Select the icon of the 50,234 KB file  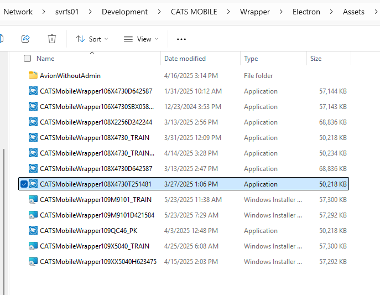pyautogui.click(x=33, y=153)
